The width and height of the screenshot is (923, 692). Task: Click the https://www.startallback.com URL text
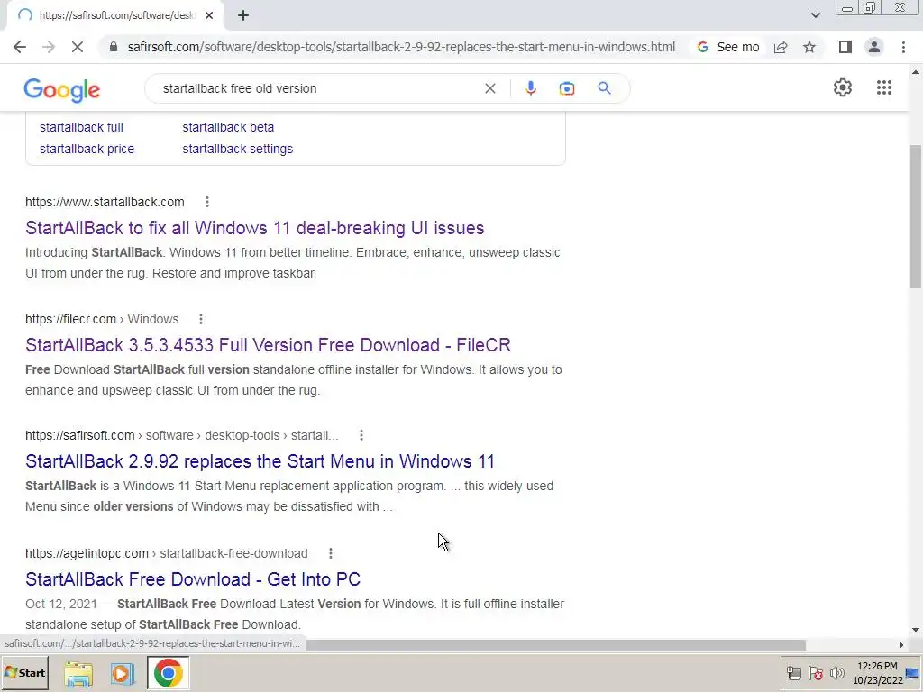coord(105,202)
